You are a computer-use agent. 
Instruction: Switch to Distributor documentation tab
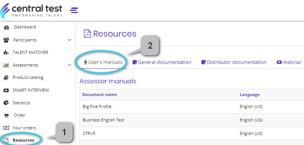pos(234,62)
